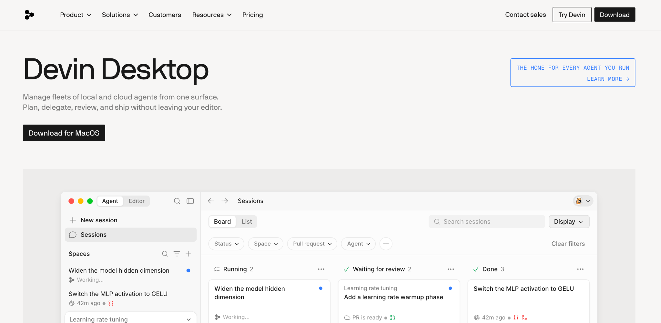This screenshot has width=661, height=323.
Task: Select the Board view
Action: tap(222, 222)
